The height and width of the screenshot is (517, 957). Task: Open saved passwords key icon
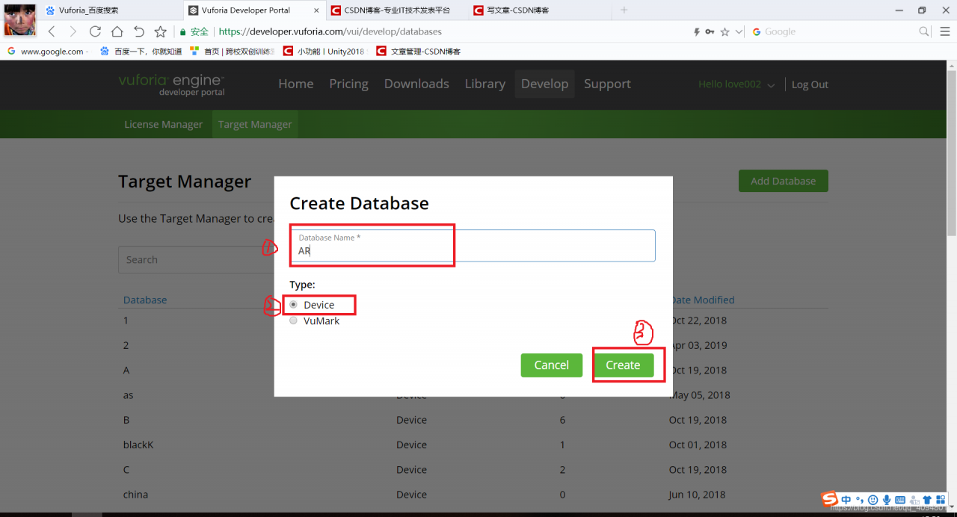tap(710, 32)
